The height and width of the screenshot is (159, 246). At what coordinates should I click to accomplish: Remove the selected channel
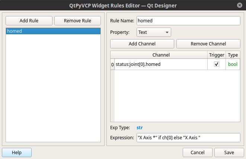208,44
